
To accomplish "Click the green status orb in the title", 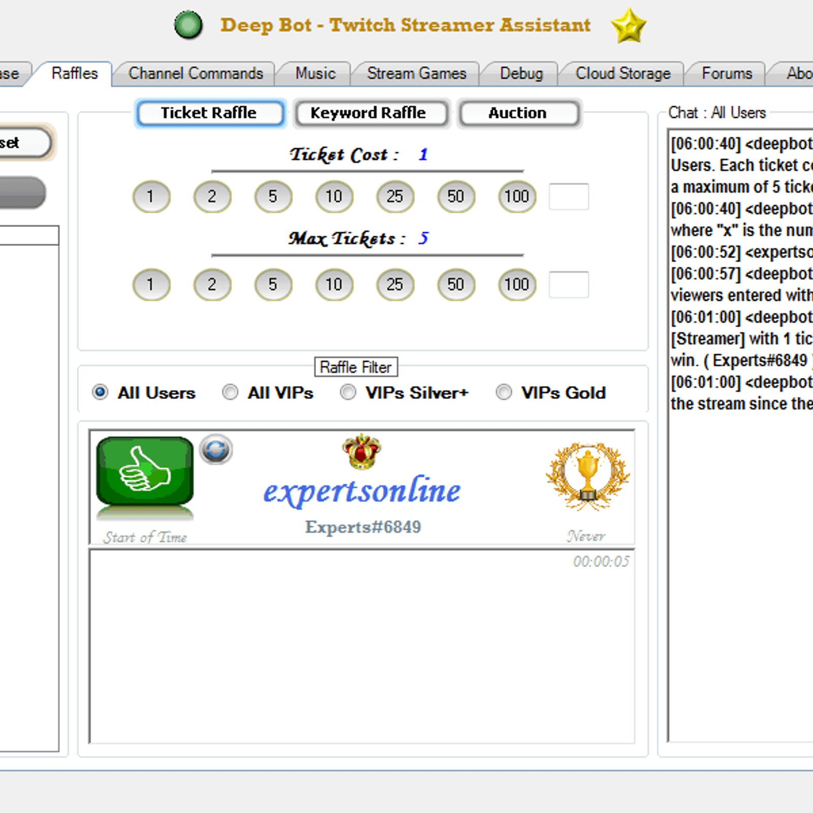I will point(189,25).
